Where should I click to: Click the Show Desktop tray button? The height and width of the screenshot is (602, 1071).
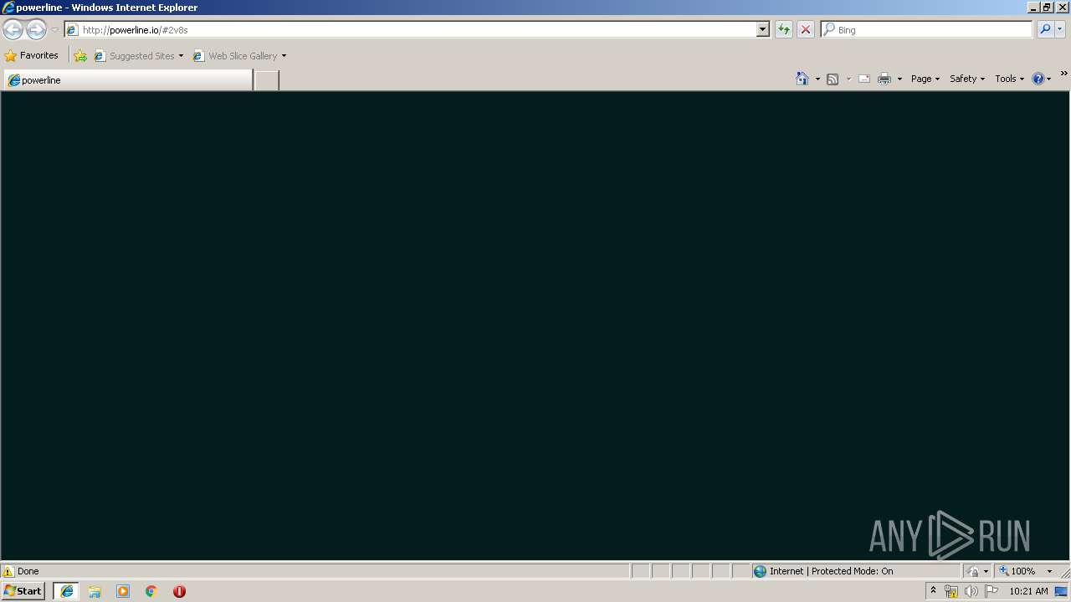[x=1062, y=591]
